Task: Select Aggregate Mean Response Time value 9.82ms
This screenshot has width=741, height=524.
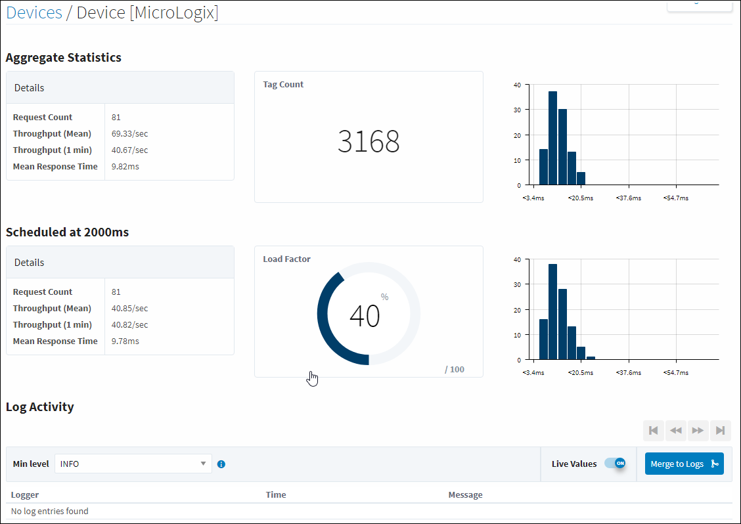Action: 125,166
